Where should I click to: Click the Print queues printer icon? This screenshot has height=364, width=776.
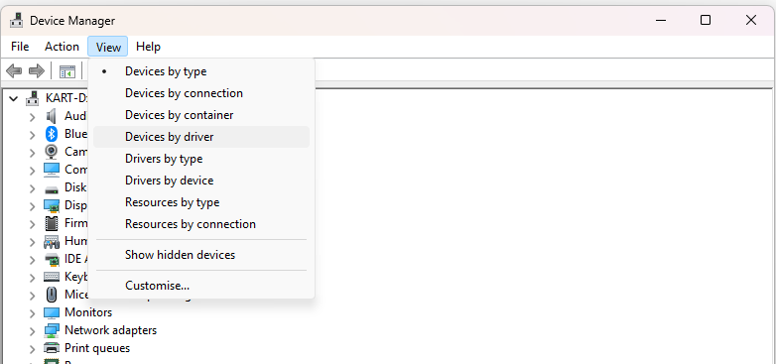click(52, 348)
